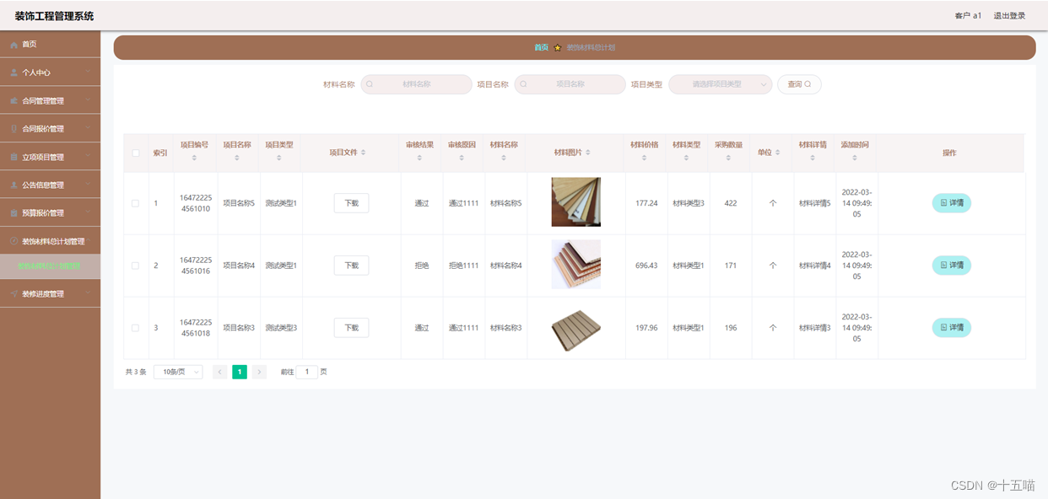The height and width of the screenshot is (499, 1048).
Task: Click project number ending in 4561018
Action: 195,328
